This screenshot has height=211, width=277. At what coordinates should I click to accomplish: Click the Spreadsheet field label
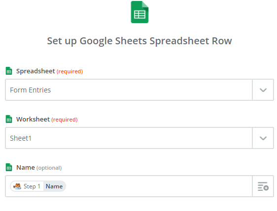point(35,71)
